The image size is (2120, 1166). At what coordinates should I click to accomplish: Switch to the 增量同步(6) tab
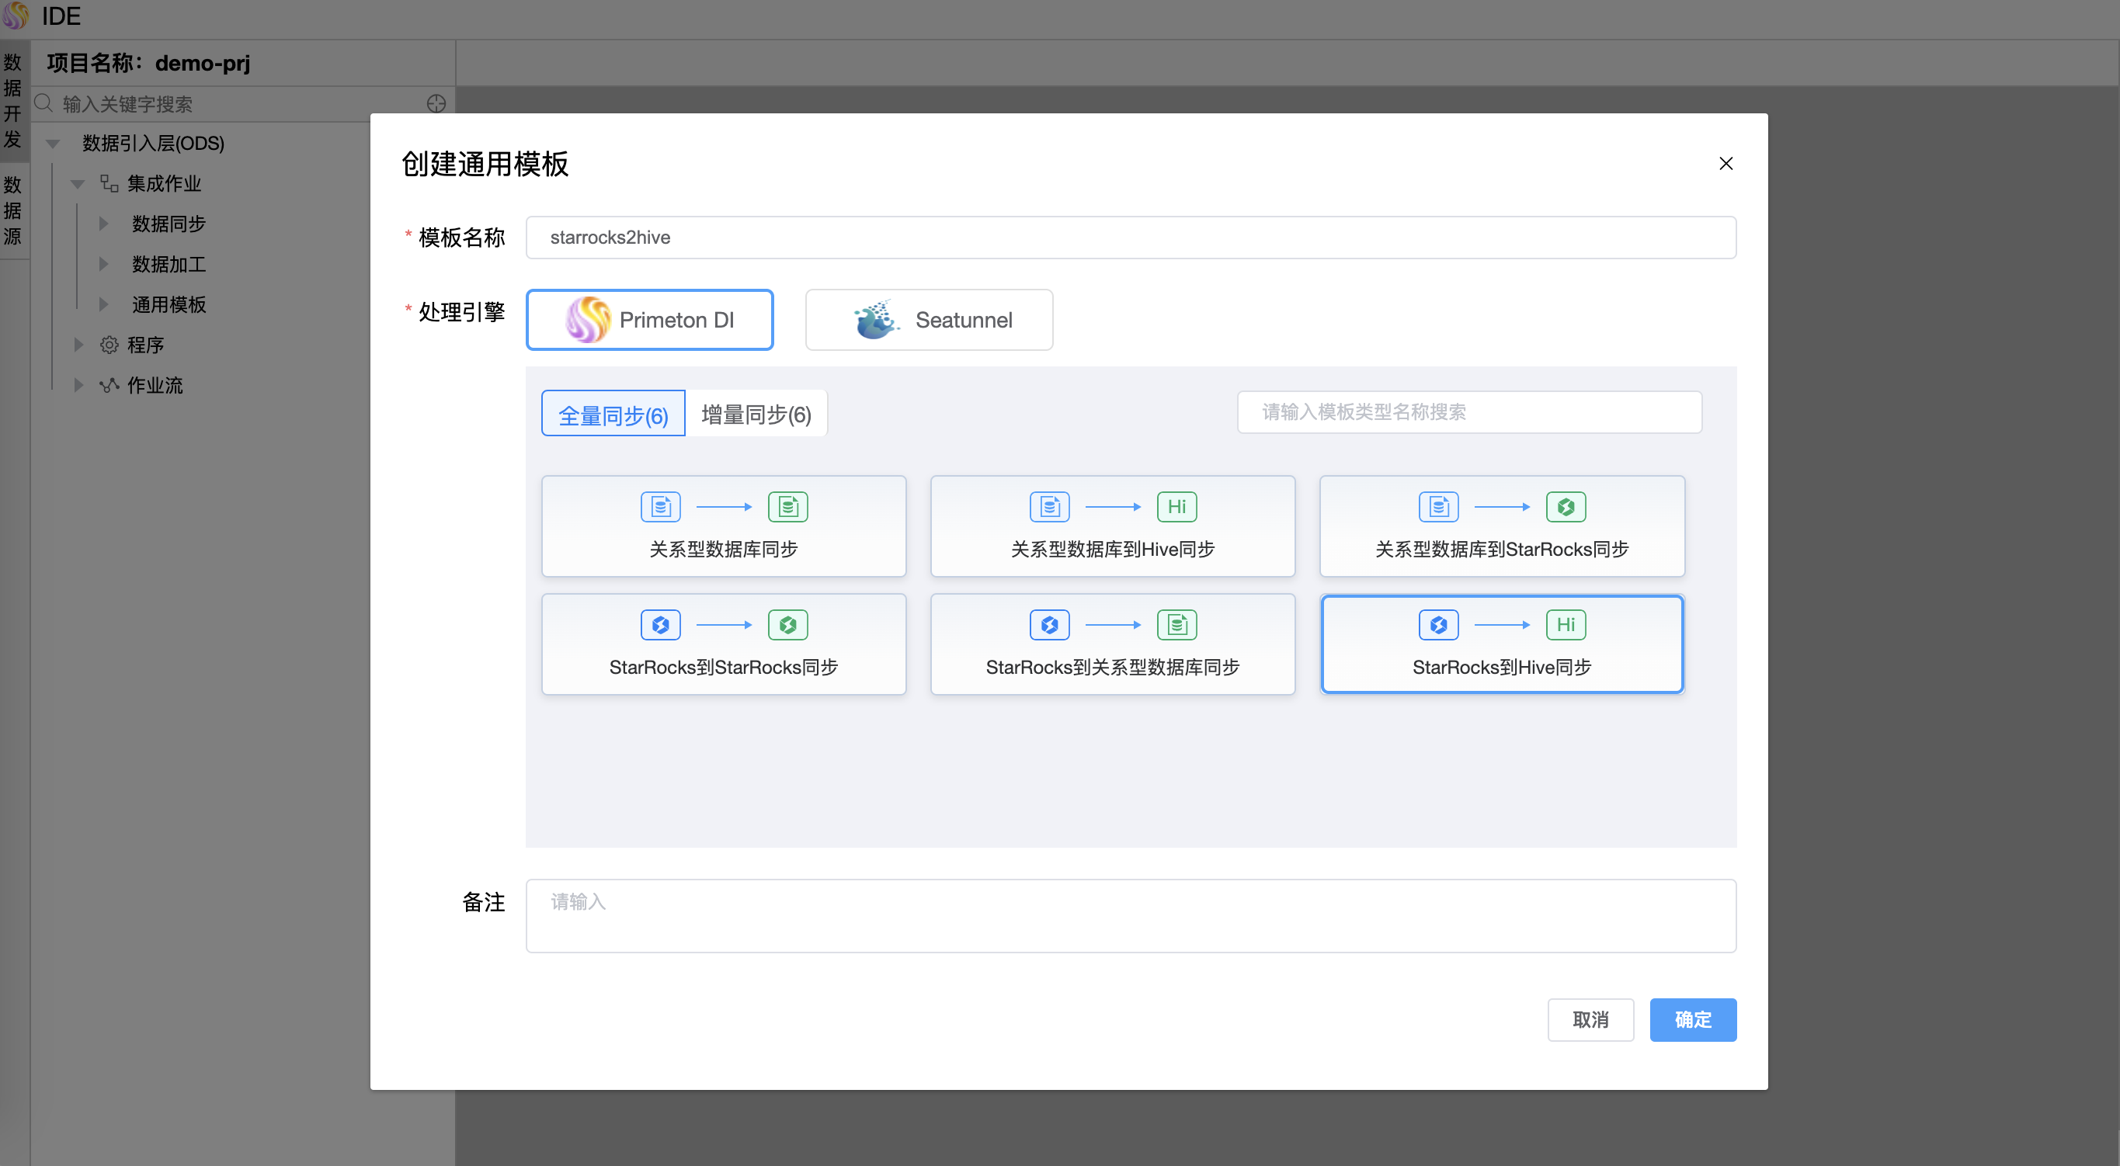(x=756, y=414)
